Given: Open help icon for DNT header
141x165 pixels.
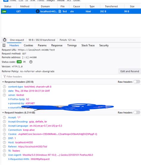Looking at the screenshot, I should (x=4, y=138).
